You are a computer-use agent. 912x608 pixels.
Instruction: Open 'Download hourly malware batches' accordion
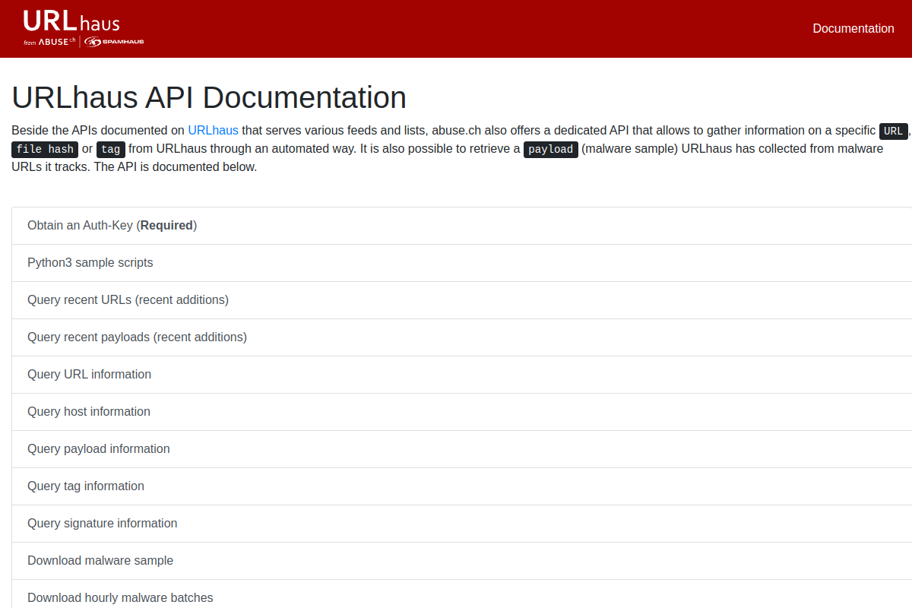pos(462,594)
